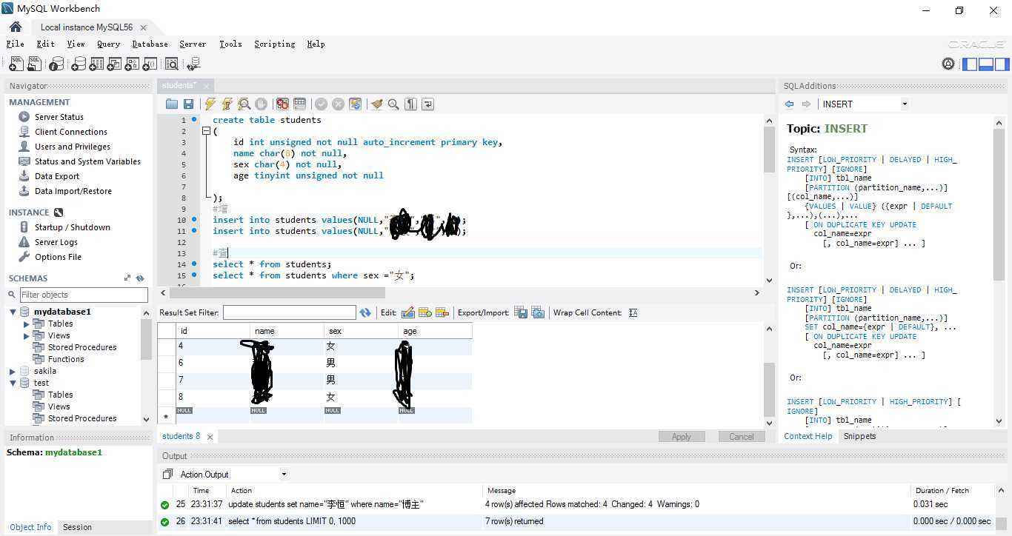
Task: Execute statement under cursor icon
Action: [227, 104]
